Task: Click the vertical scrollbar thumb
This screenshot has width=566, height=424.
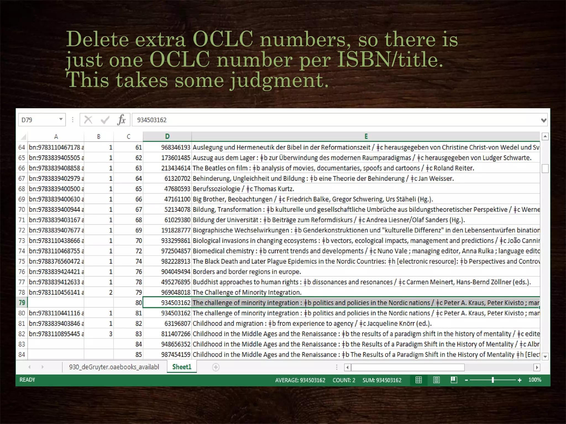Action: click(x=545, y=168)
